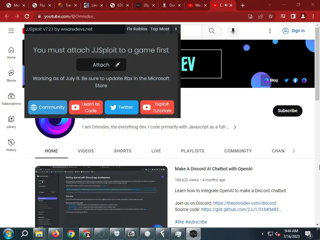The image size is (320, 240).
Task: Mute the active YouTube tab speaker icon
Action: pyautogui.click(x=226, y=5)
